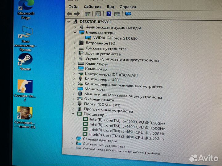This screenshot has height=166, width=222.
Task: Expand the Сетевые адаптеры category
Action: (73, 139)
